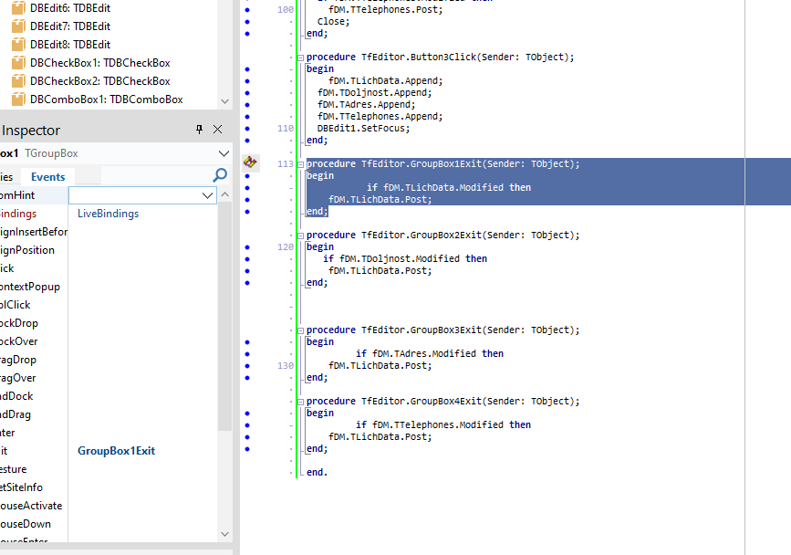The image size is (791, 555).
Task: Toggle breakpoint dot beside fDM.TTelephones.Modified line
Action: [x=247, y=425]
